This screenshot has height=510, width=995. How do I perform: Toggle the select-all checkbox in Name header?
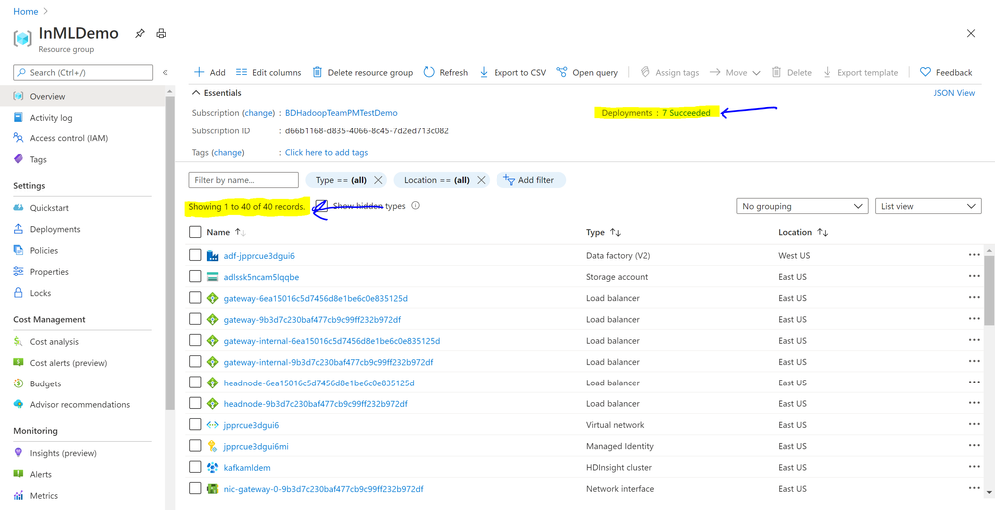point(195,232)
